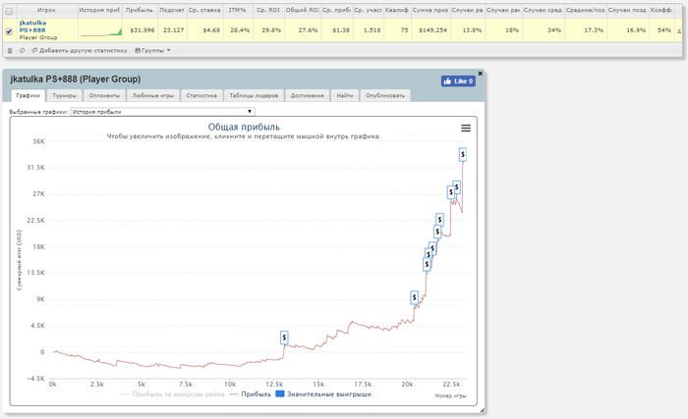688x419 pixels.
Task: Toggle the 'Прибыль' legend series
Action: [250, 394]
